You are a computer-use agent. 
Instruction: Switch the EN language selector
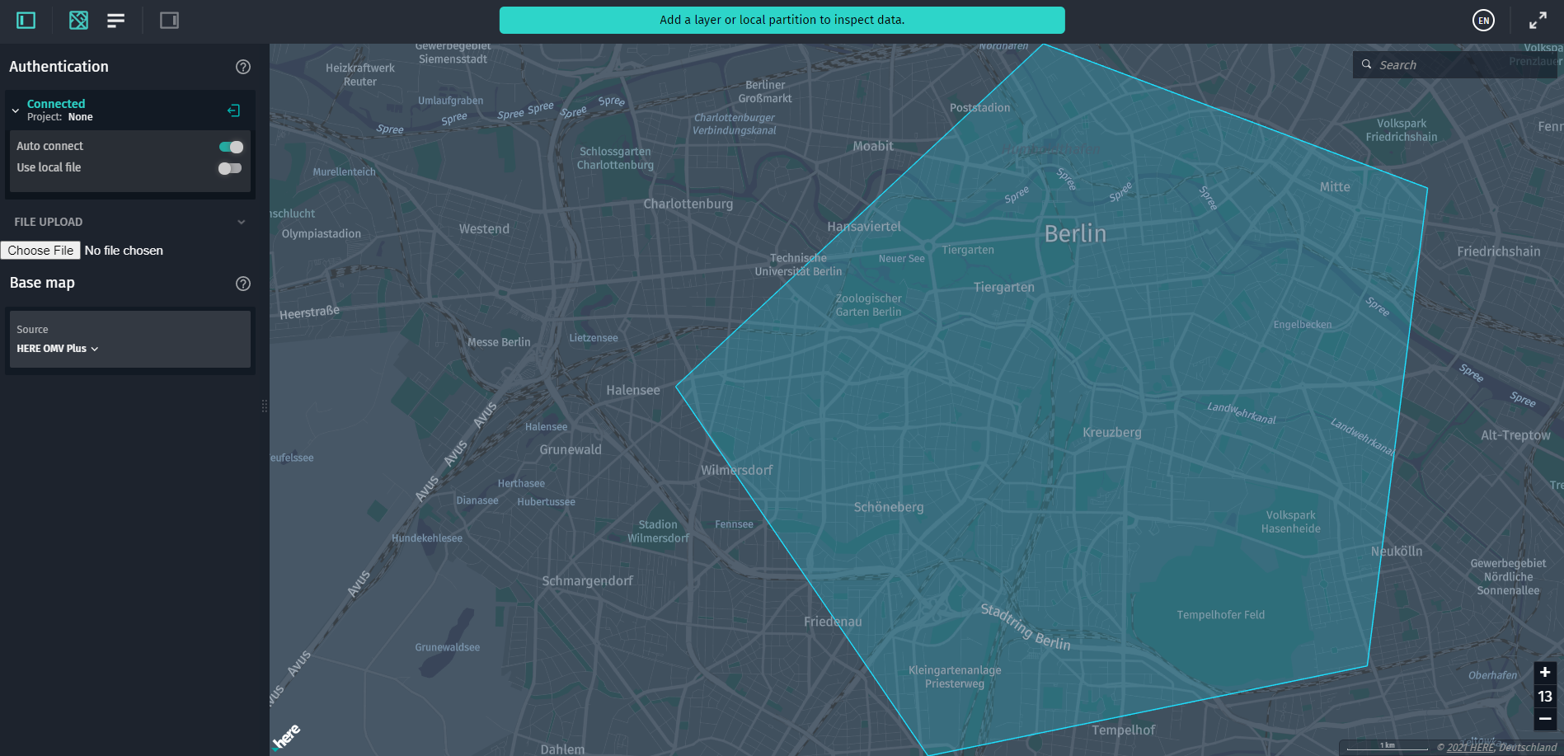click(1483, 20)
